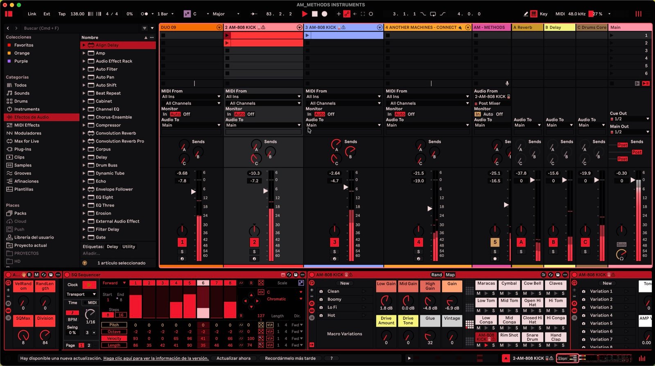Screen dimensions: 655x366
Task: Set track 3 Monitor to Off
Action: [x=331, y=114]
